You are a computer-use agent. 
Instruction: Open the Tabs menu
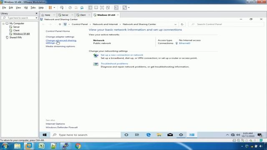pyautogui.click(x=33, y=7)
